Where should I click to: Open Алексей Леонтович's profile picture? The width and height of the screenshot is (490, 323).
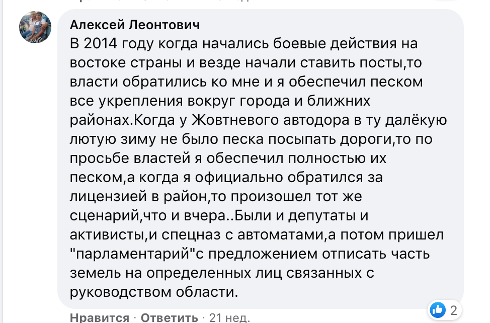(35, 27)
